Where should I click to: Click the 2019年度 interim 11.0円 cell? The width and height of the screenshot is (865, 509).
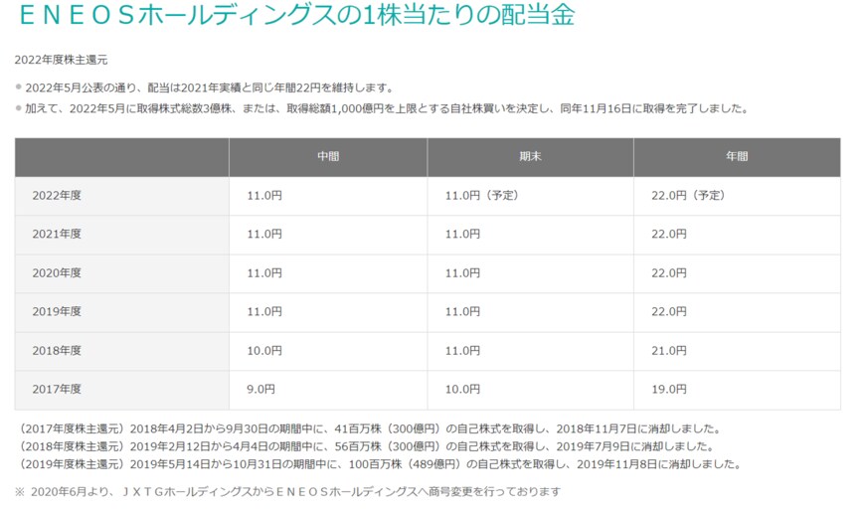(x=328, y=313)
